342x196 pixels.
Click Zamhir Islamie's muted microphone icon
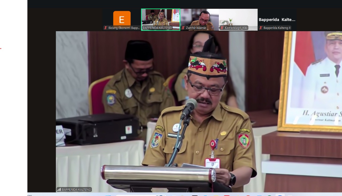click(184, 28)
